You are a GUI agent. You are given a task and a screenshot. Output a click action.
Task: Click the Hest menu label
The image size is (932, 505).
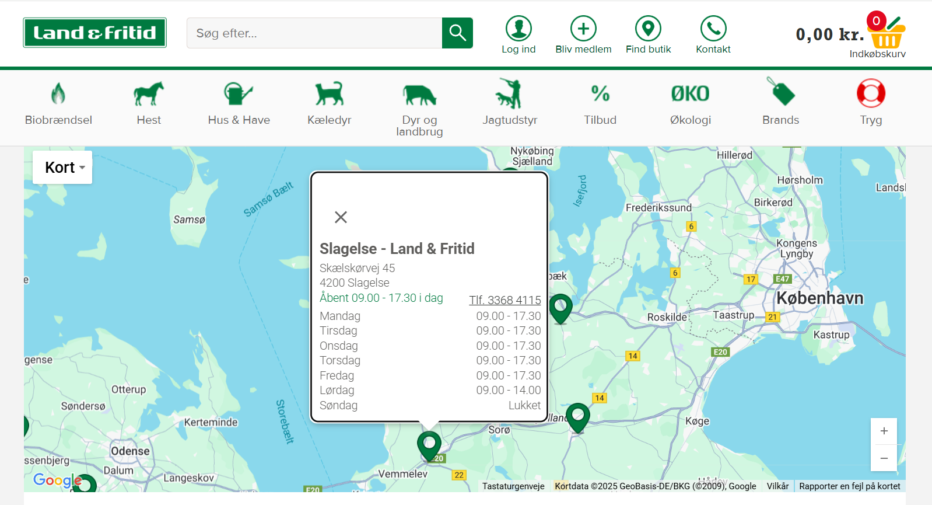[149, 120]
